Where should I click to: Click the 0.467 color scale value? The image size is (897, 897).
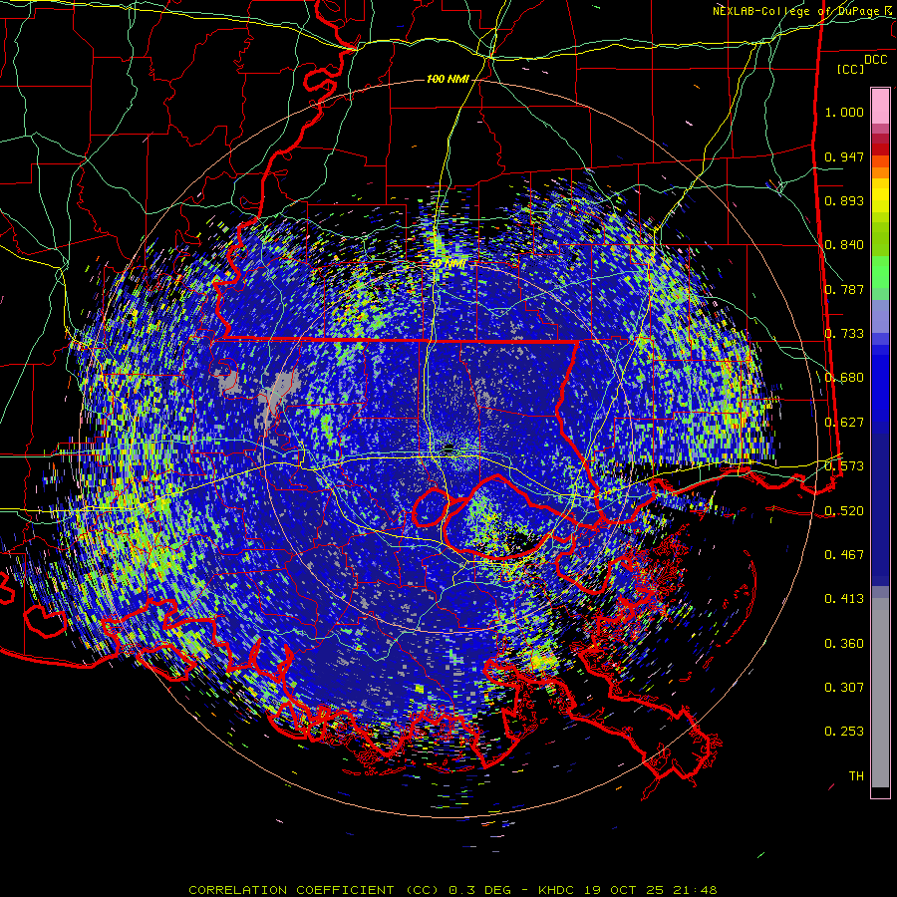pyautogui.click(x=844, y=555)
